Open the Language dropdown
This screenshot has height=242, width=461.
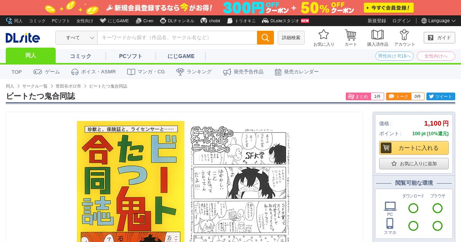tap(438, 21)
